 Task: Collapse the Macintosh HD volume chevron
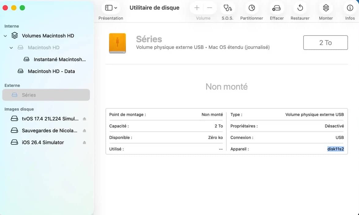click(x=11, y=48)
